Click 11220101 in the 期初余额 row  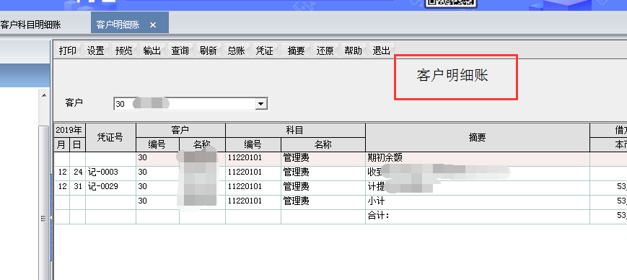tap(253, 158)
